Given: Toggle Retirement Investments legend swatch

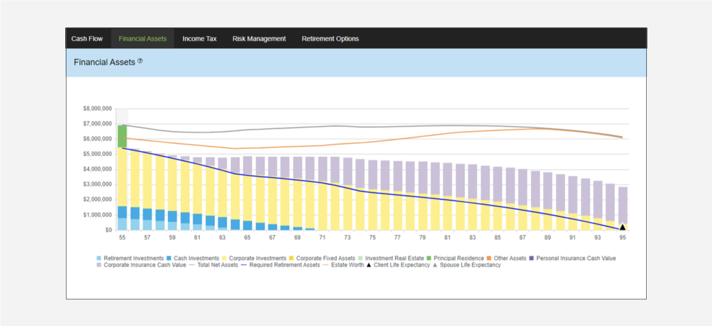Looking at the screenshot, I should [98, 258].
